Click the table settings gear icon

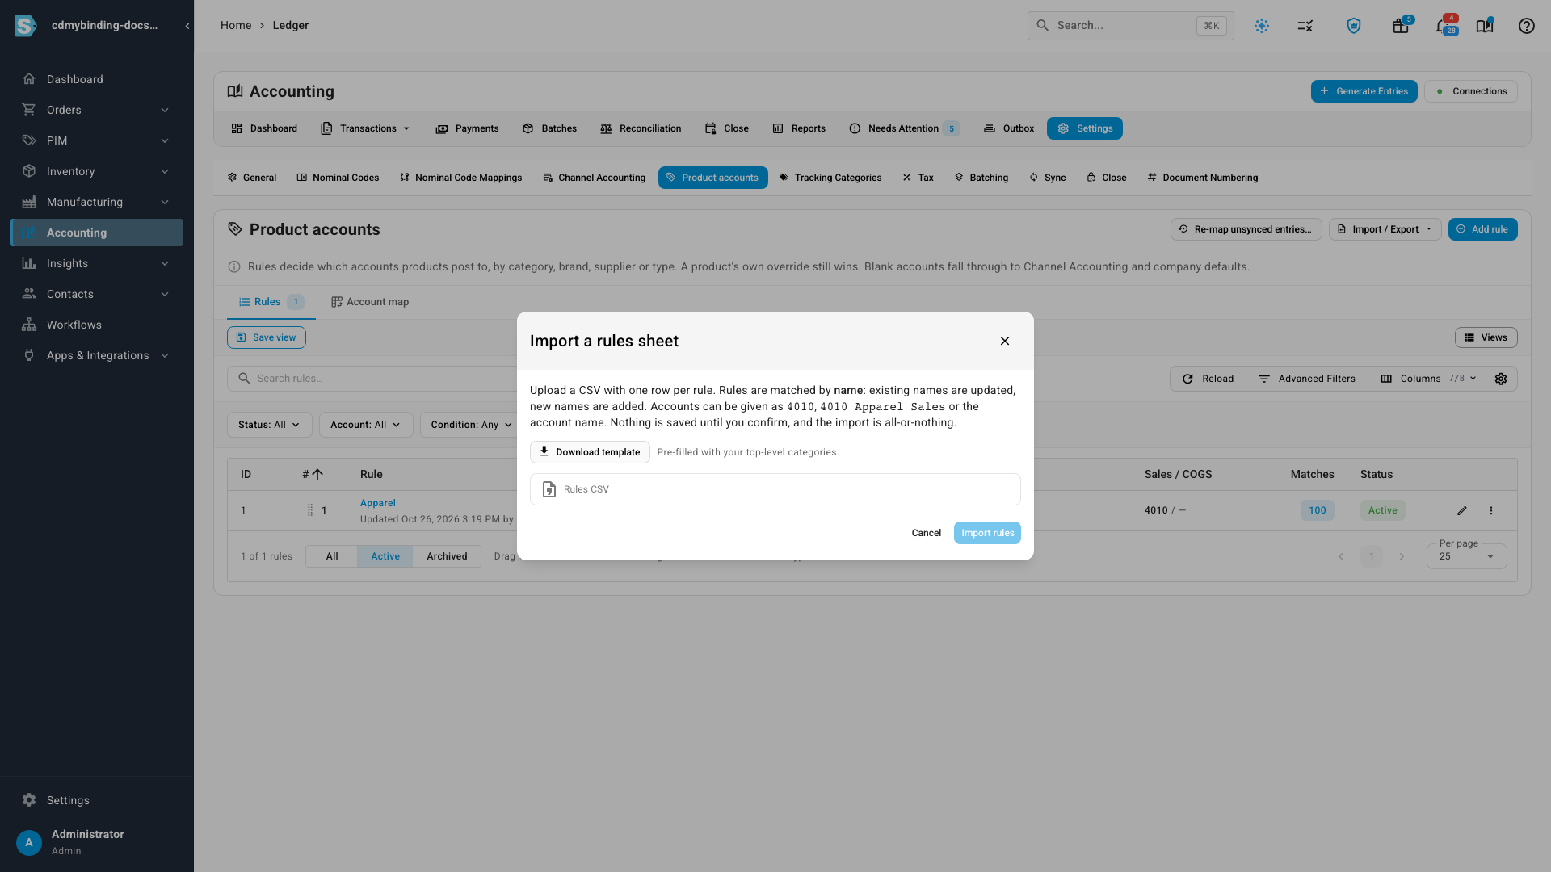(x=1501, y=379)
